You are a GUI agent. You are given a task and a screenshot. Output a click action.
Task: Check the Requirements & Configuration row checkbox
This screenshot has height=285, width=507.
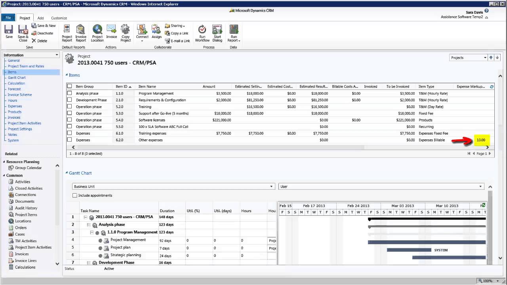click(70, 100)
